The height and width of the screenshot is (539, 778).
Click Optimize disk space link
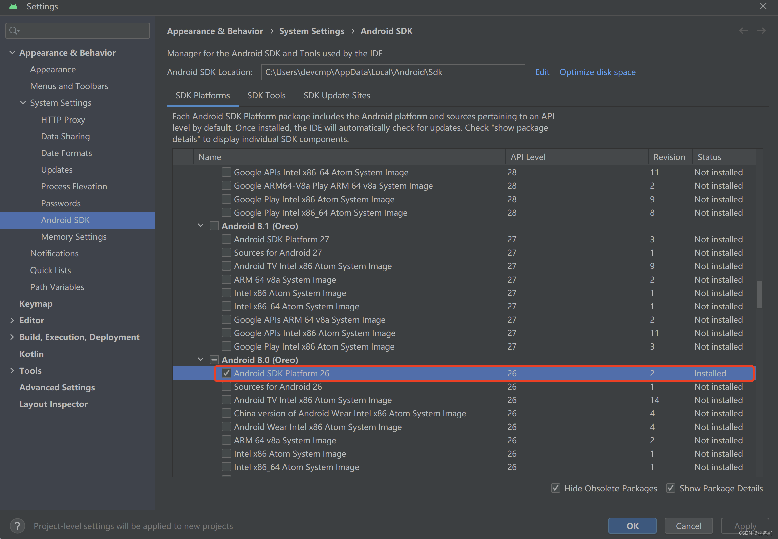tap(597, 72)
